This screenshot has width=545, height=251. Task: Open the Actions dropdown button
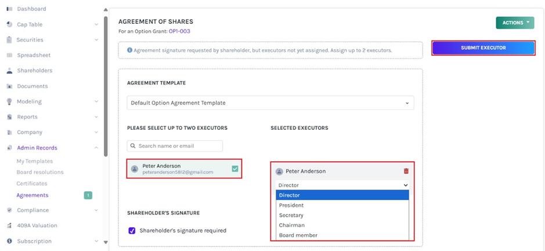515,23
